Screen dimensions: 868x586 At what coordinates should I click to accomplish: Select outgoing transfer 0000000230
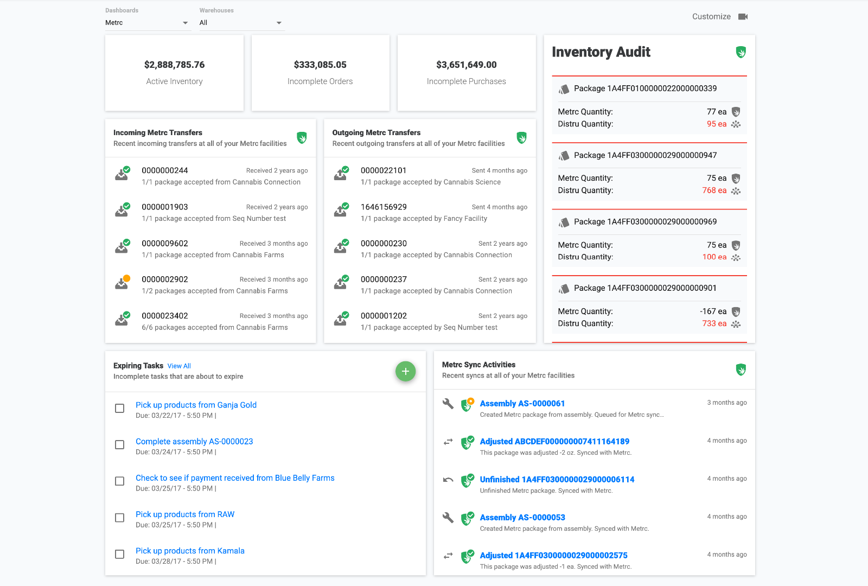click(x=430, y=249)
